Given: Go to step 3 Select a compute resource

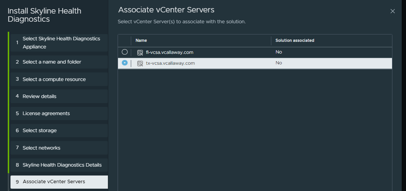Looking at the screenshot, I should tap(59, 79).
